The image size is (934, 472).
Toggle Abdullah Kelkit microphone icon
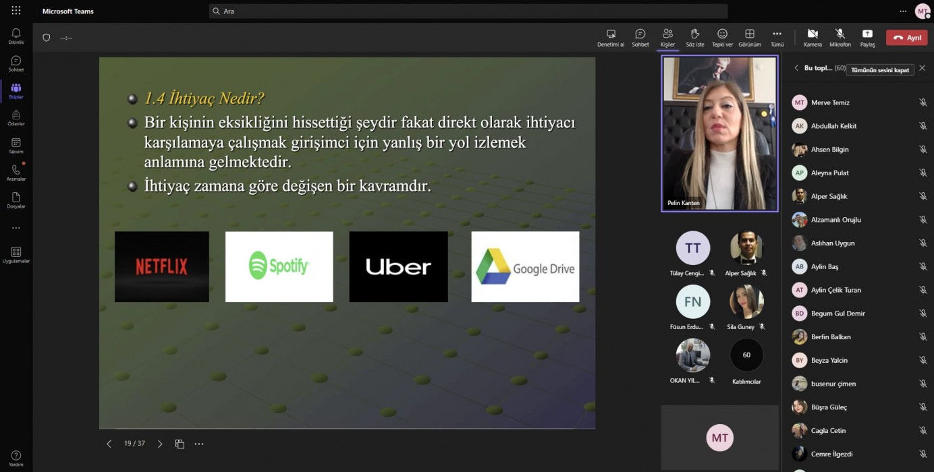point(923,126)
